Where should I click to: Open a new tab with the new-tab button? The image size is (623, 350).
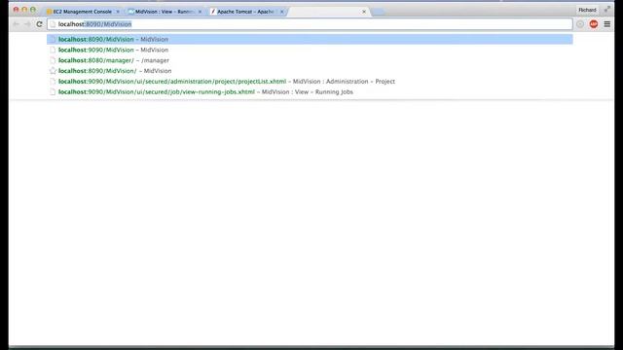(x=379, y=13)
